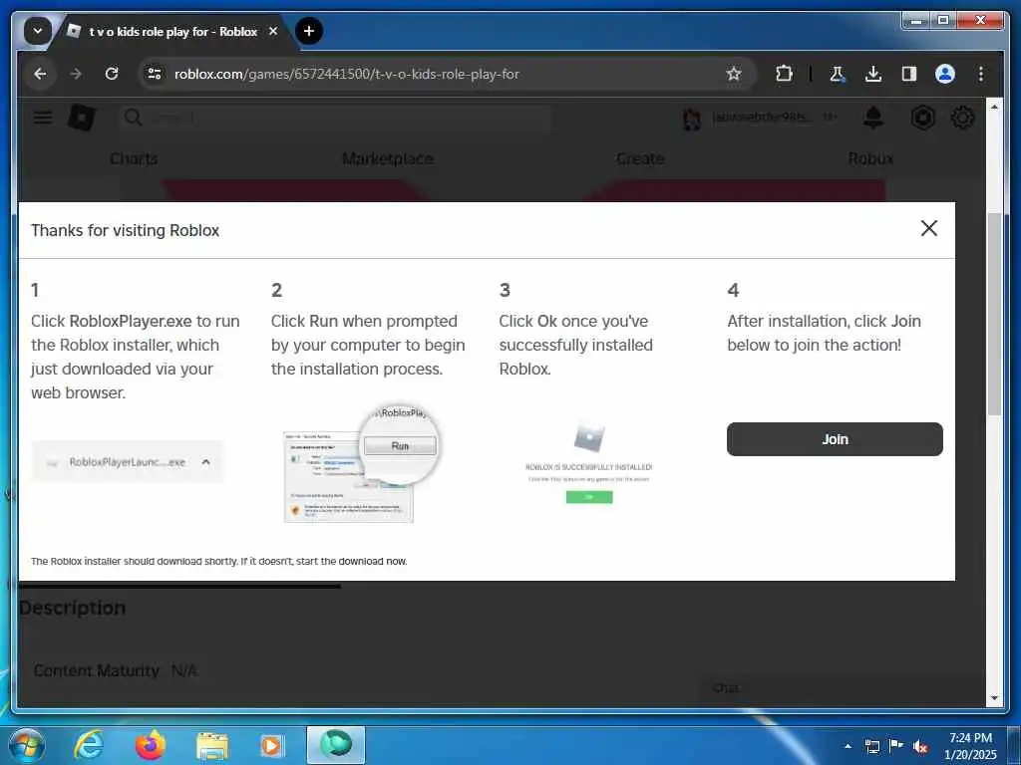Open a new browser tab
This screenshot has height=765, width=1021.
tap(309, 31)
